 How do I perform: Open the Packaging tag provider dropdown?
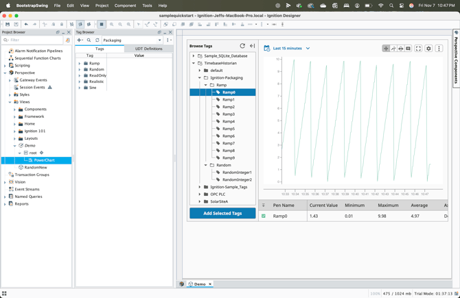pos(132,40)
